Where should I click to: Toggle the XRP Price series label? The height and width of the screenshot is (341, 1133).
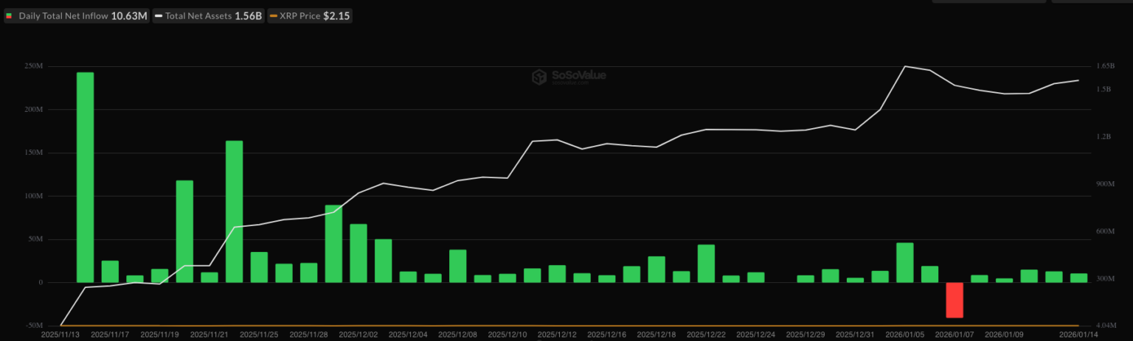pyautogui.click(x=299, y=15)
